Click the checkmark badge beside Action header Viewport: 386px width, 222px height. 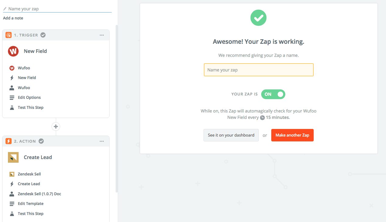point(41,141)
